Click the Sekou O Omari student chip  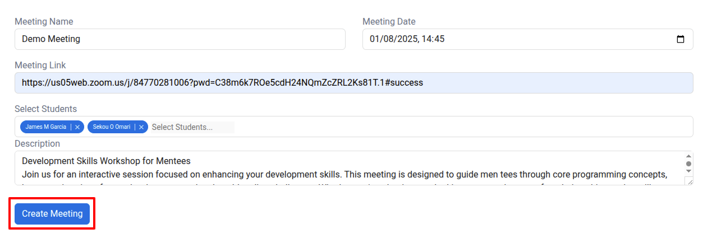point(112,127)
